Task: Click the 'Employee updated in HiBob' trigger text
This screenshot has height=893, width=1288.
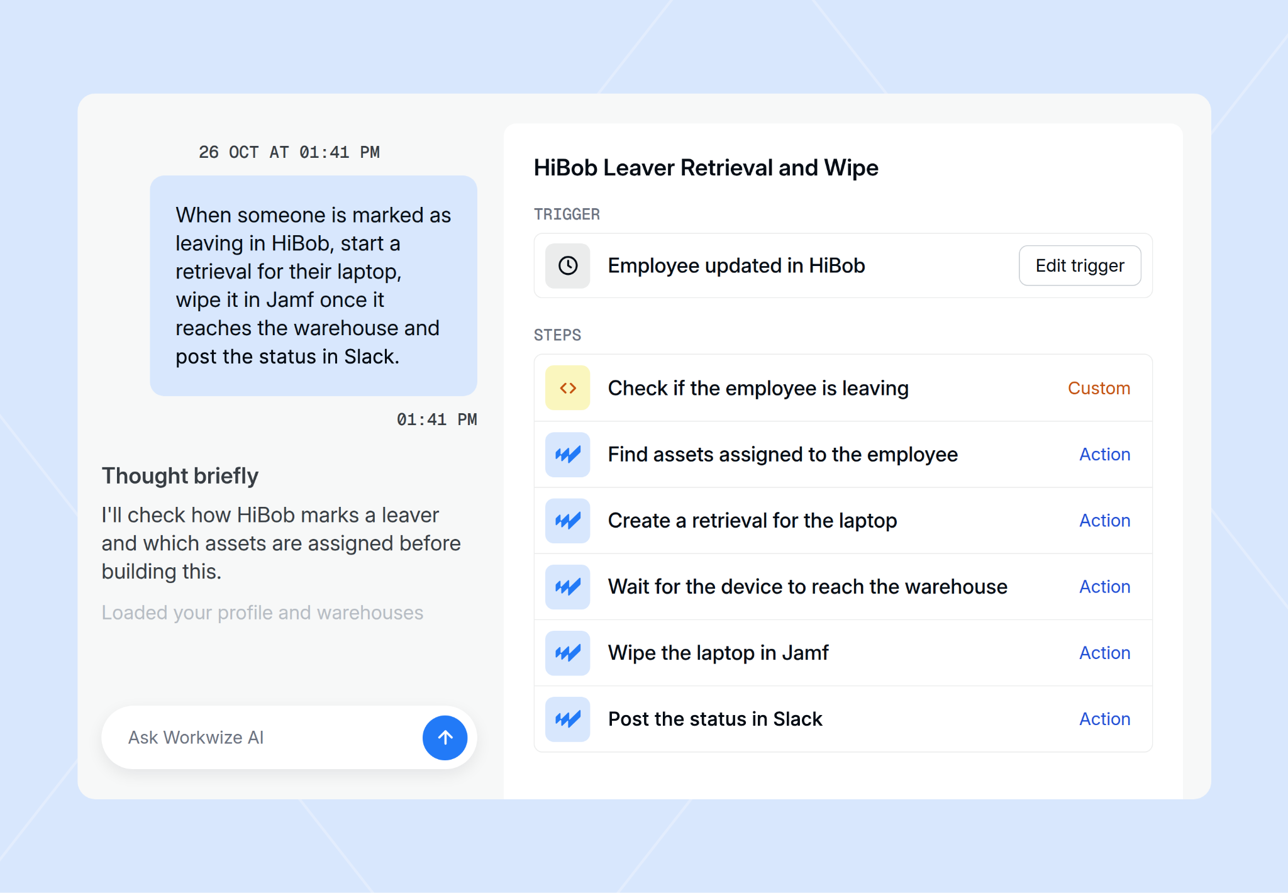Action: tap(736, 265)
